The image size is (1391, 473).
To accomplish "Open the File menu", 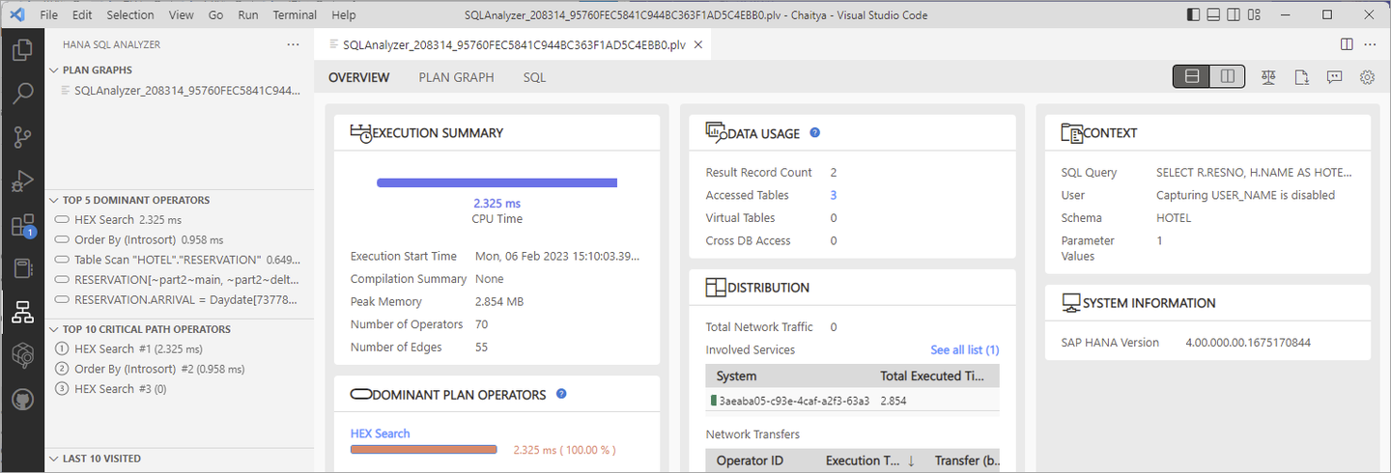I will point(48,14).
